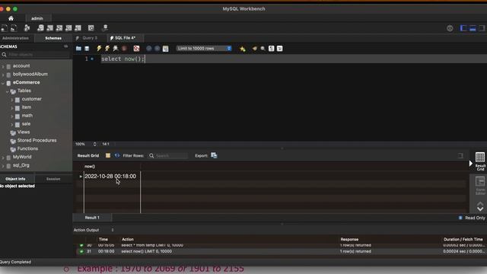The image size is (487, 274).
Task: Toggle continue-on-error execution icon
Action: click(136, 49)
